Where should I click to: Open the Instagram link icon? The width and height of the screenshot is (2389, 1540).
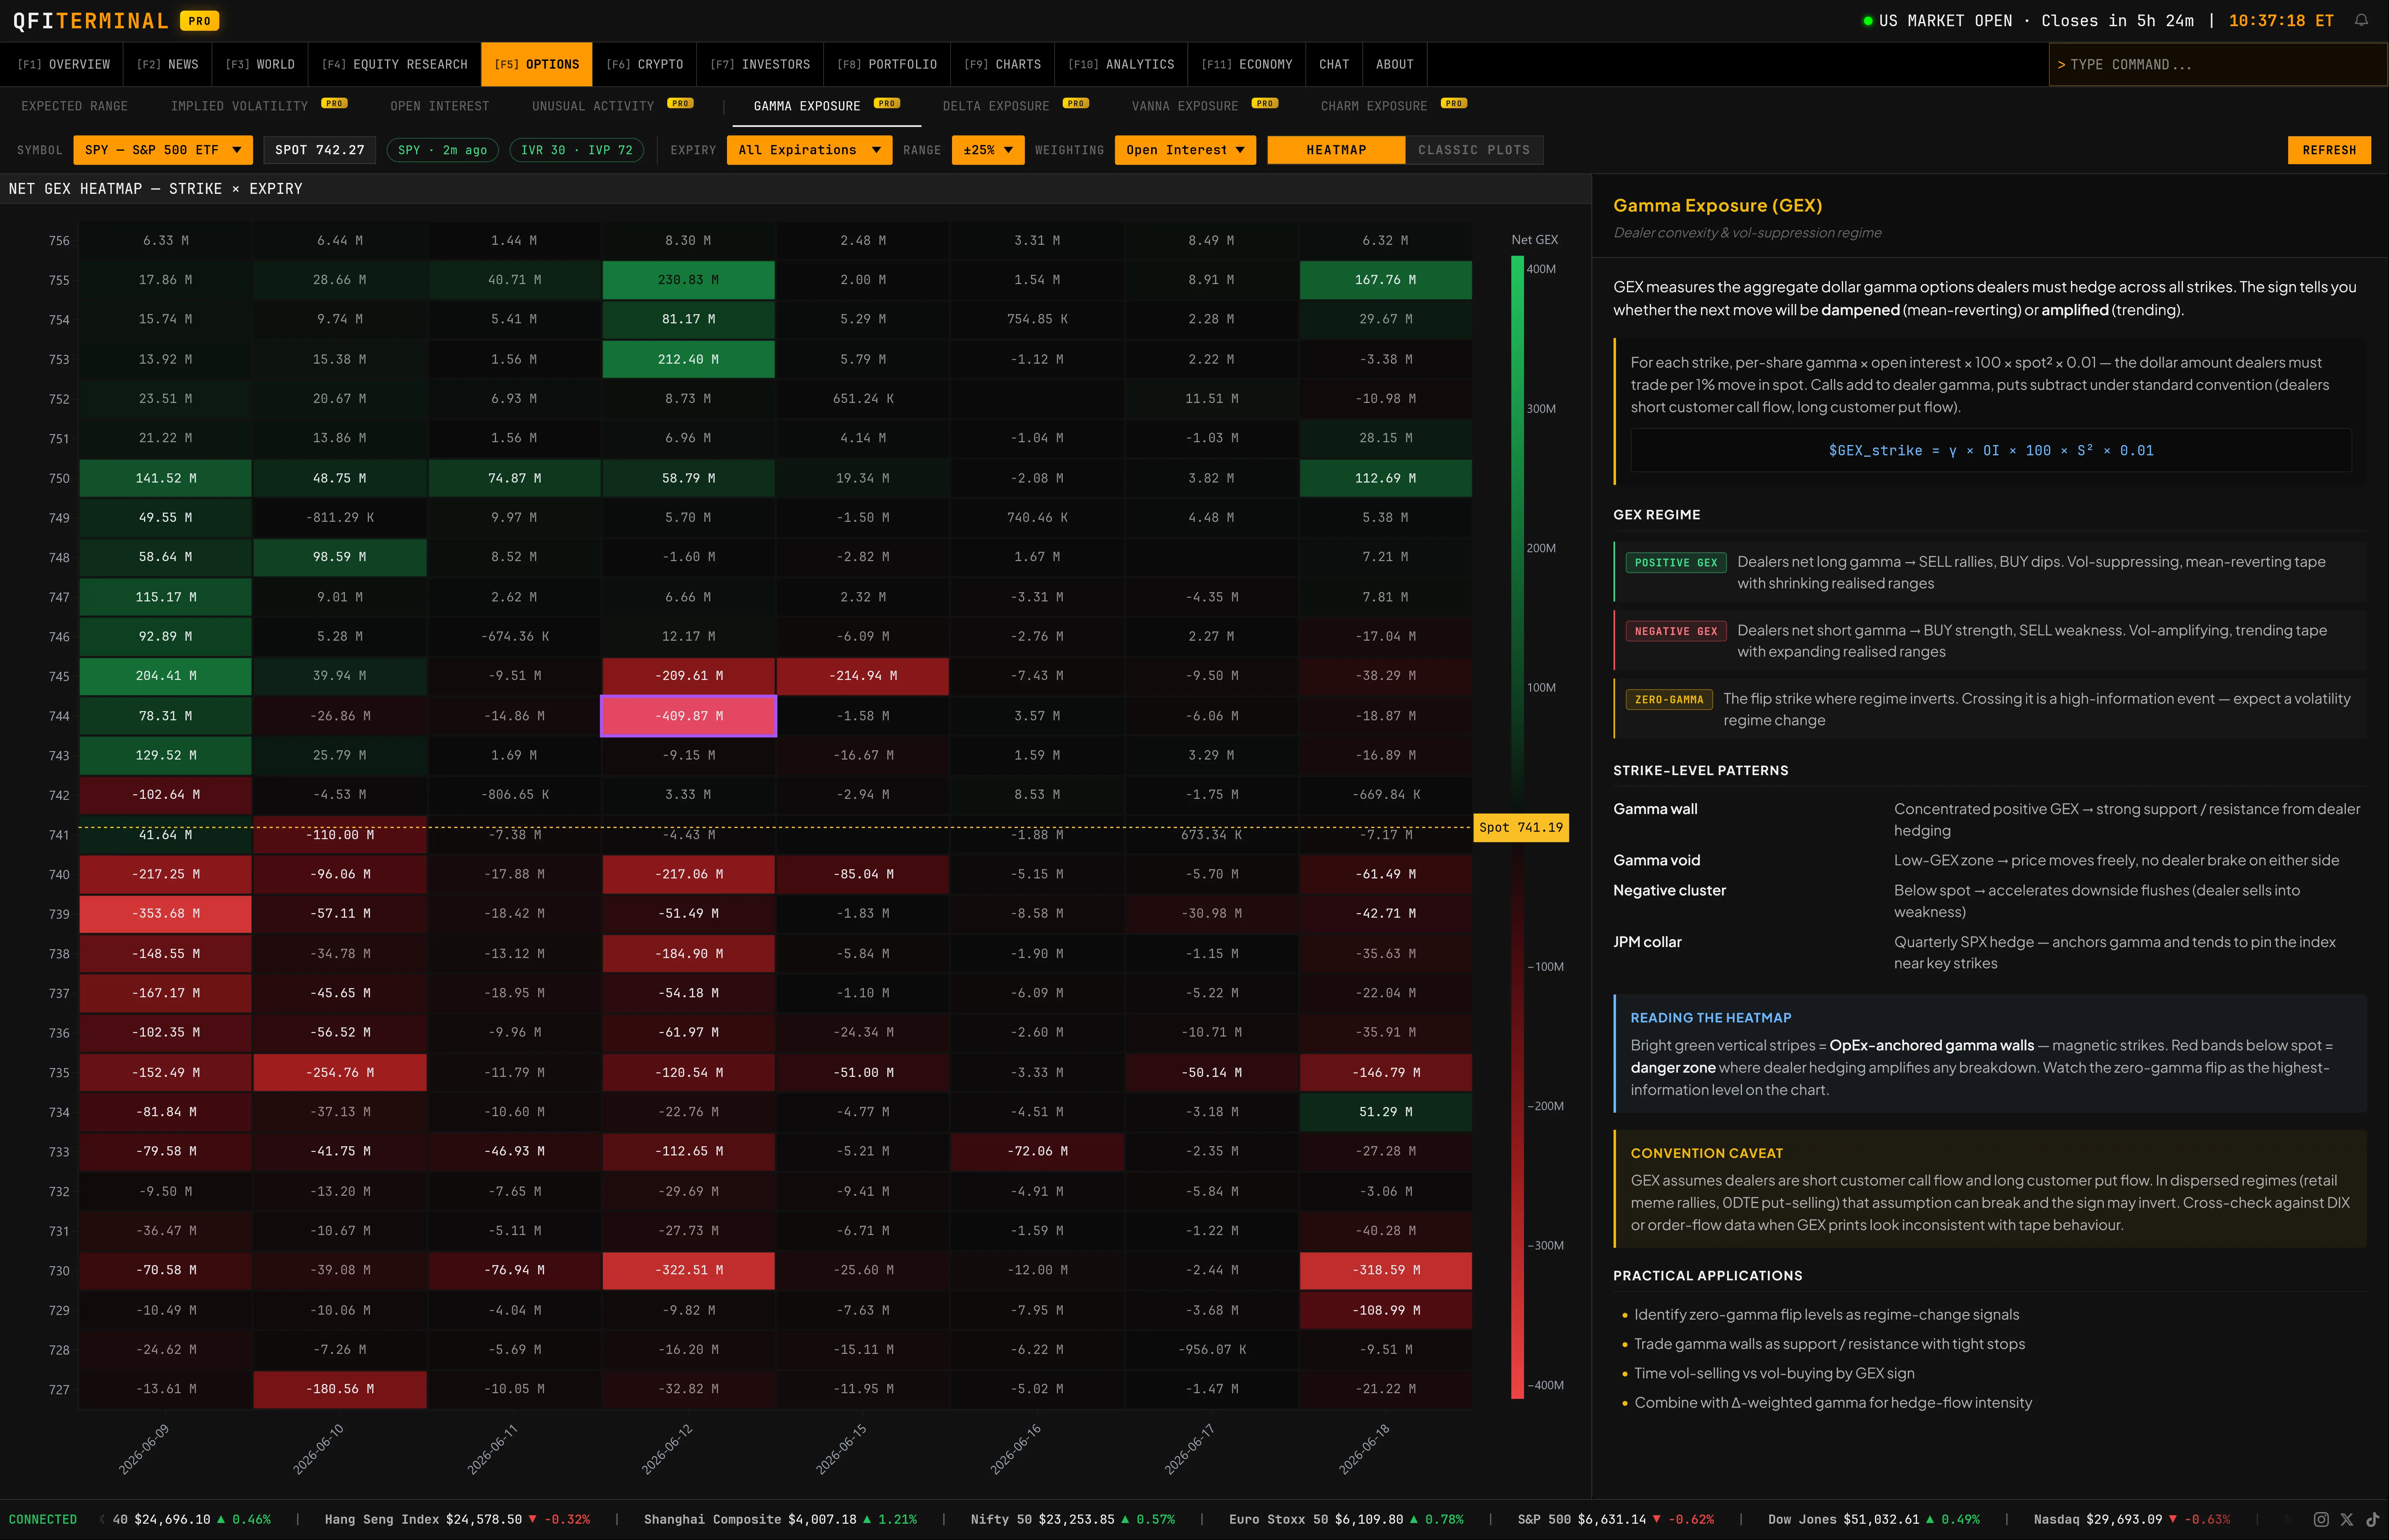[2321, 1519]
